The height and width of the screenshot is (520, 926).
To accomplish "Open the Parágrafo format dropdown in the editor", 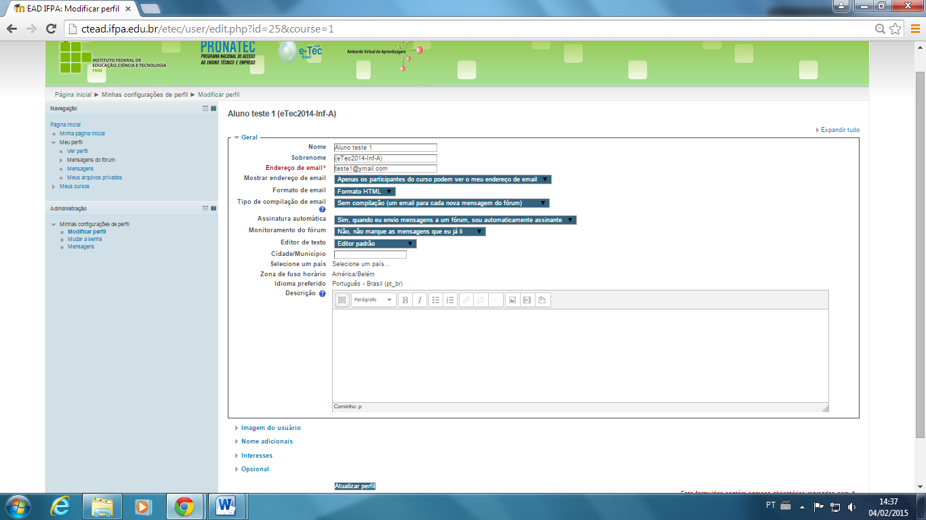I will [374, 300].
